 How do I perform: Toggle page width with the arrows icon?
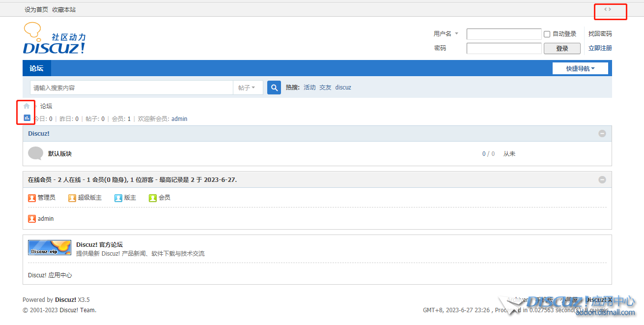[608, 9]
